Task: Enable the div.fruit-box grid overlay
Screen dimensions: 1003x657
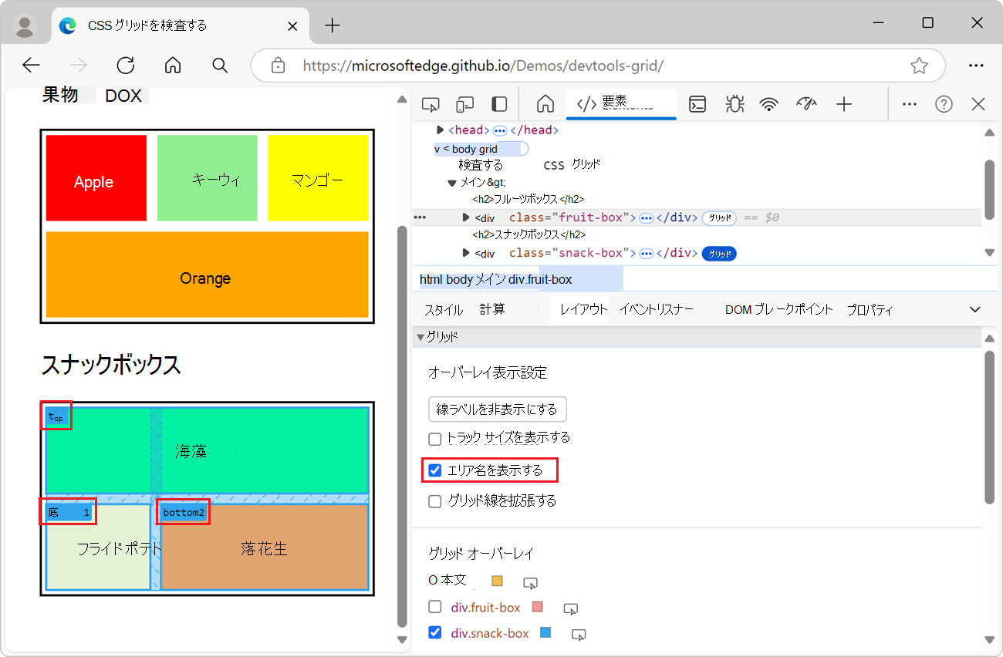Action: coord(434,607)
